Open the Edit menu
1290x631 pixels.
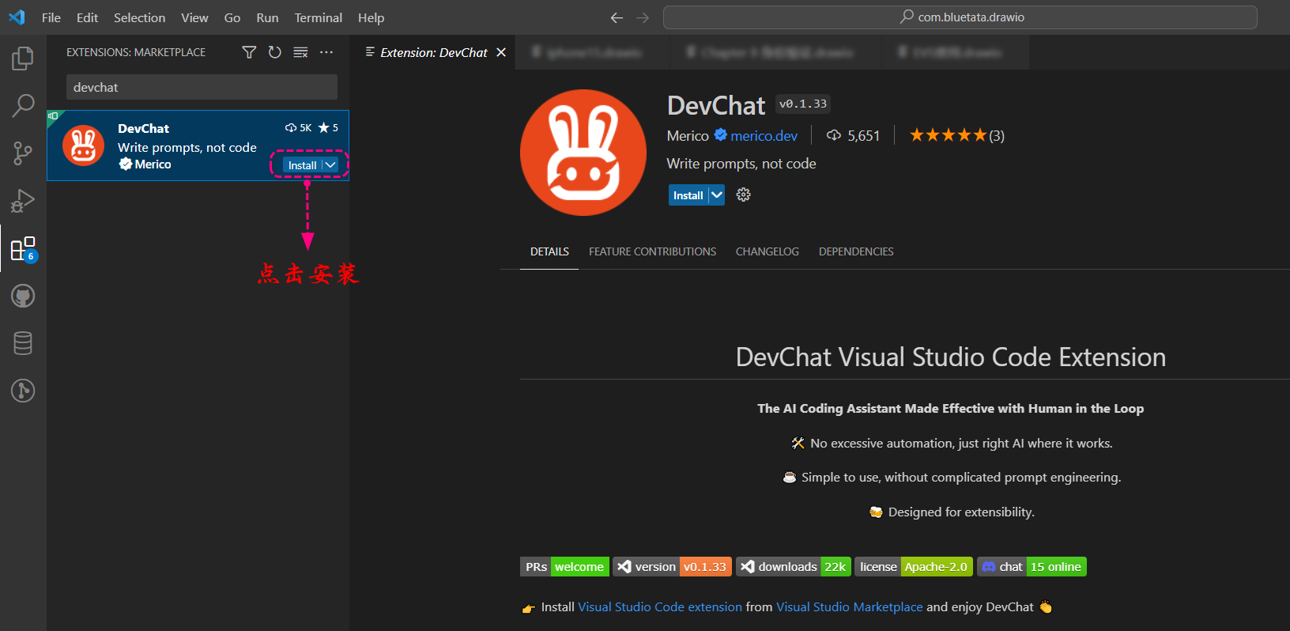[87, 17]
